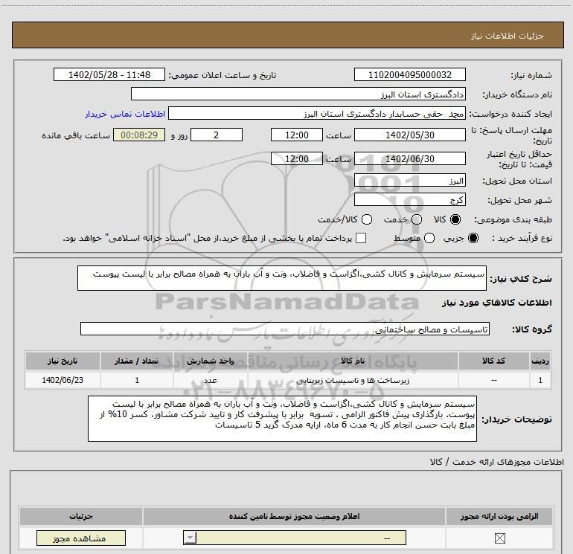573x554 pixels.
Task: Click the announcement date field 1402/05/28 - 11:48
Action: coord(109,74)
